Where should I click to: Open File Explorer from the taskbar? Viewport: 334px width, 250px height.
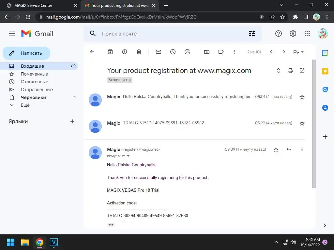25,242
